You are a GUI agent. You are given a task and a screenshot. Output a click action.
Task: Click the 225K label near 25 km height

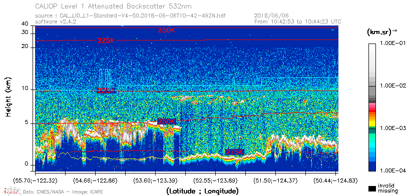point(106,40)
